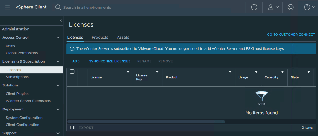Image resolution: width=318 pixels, height=136 pixels.
Task: Click SYNCHRONIZE LICENSES
Action: tap(110, 61)
